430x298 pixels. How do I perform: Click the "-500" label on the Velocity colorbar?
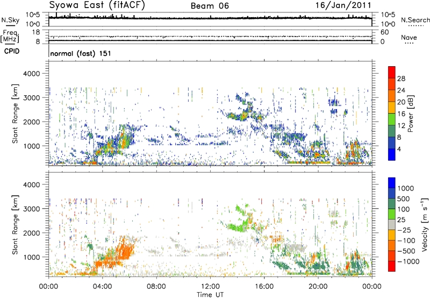[406, 251]
